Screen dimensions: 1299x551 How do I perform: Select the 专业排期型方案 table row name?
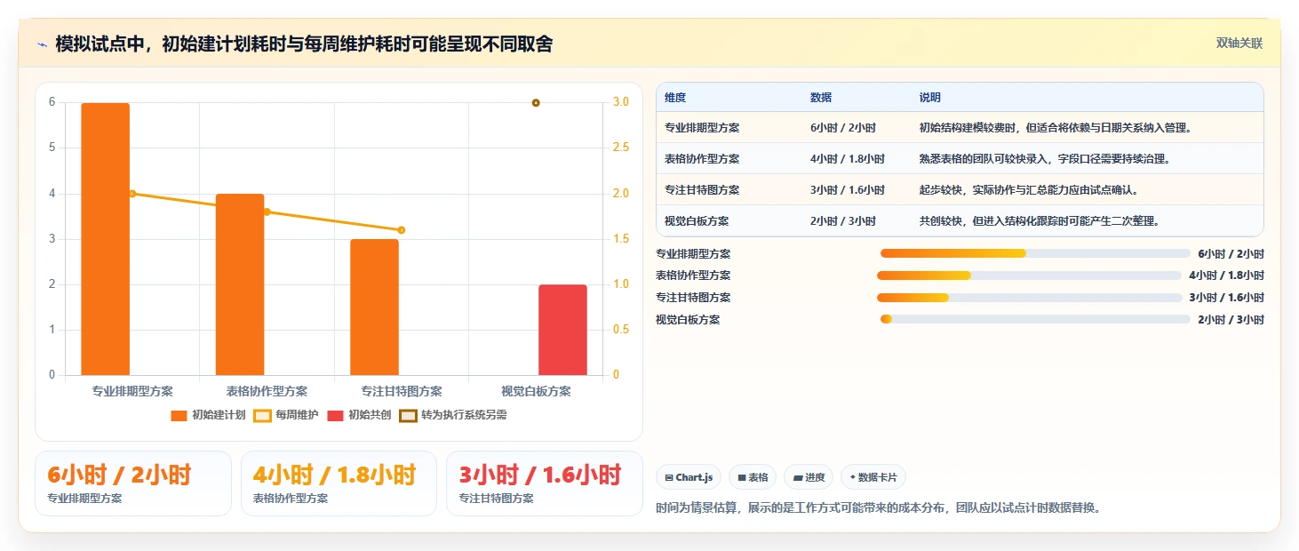(x=702, y=128)
